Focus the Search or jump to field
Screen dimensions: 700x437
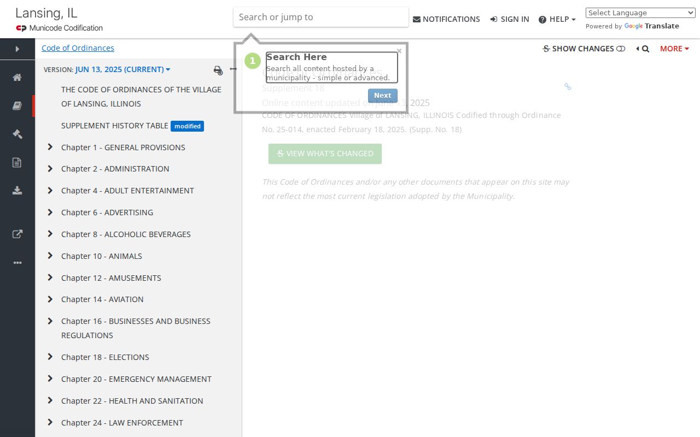pyautogui.click(x=321, y=17)
